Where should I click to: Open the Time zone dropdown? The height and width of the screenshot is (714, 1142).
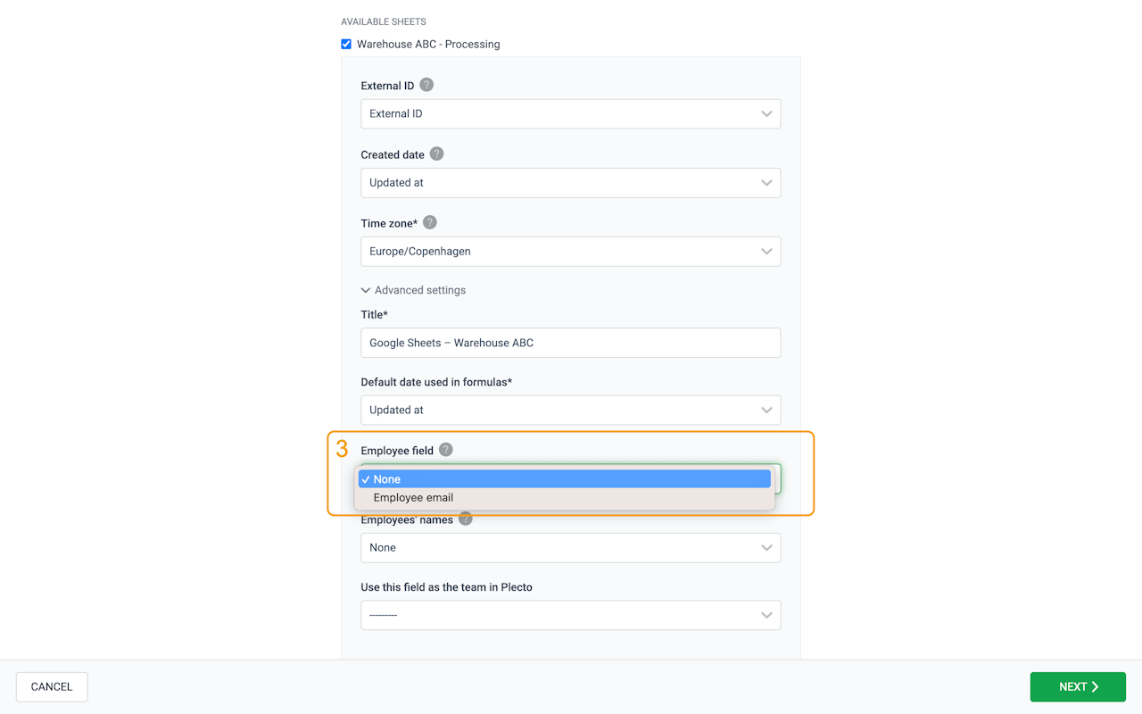pyautogui.click(x=570, y=251)
